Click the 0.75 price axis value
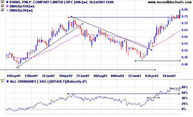 pos(185,16)
